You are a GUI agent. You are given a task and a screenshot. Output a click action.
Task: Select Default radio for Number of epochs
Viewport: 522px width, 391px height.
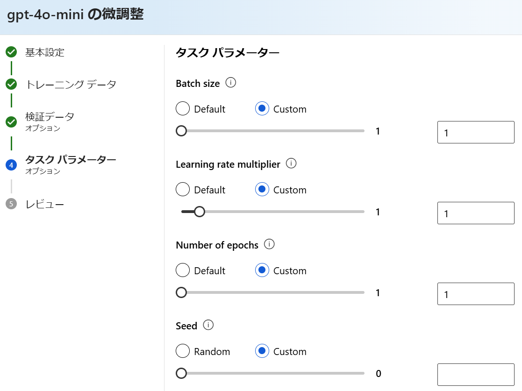(x=183, y=270)
